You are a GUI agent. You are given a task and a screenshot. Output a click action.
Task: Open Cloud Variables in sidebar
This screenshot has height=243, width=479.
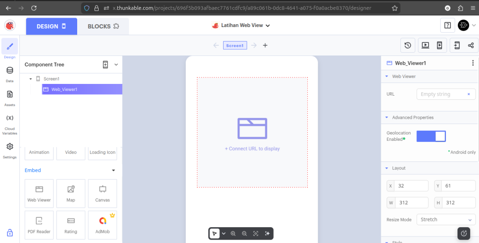(x=10, y=123)
